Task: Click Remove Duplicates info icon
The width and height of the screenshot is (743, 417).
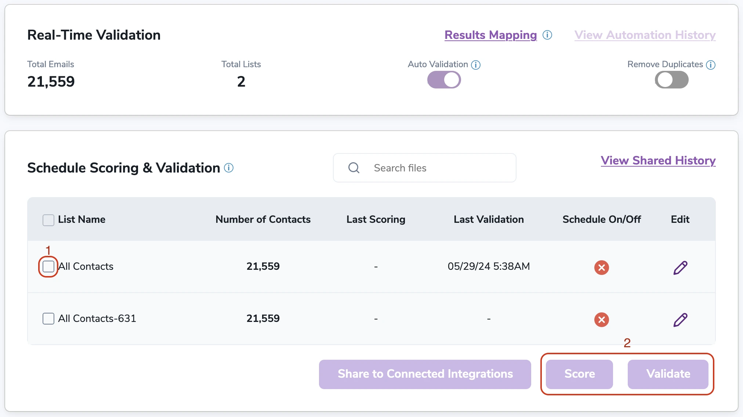Action: click(711, 65)
